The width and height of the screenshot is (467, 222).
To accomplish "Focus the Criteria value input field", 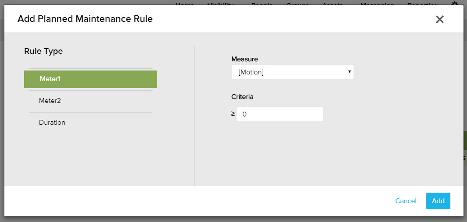I will point(280,114).
